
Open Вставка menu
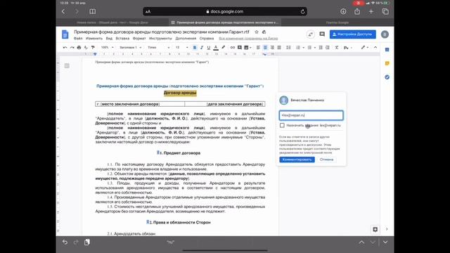tap(122, 38)
